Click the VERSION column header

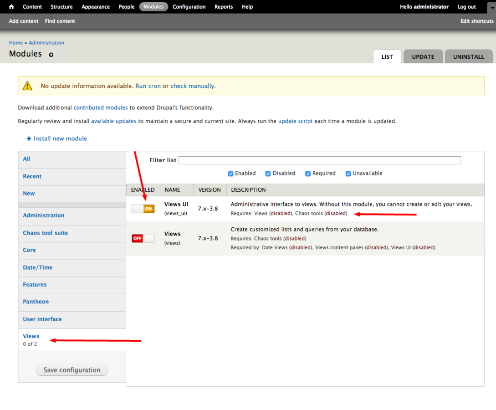pos(210,190)
